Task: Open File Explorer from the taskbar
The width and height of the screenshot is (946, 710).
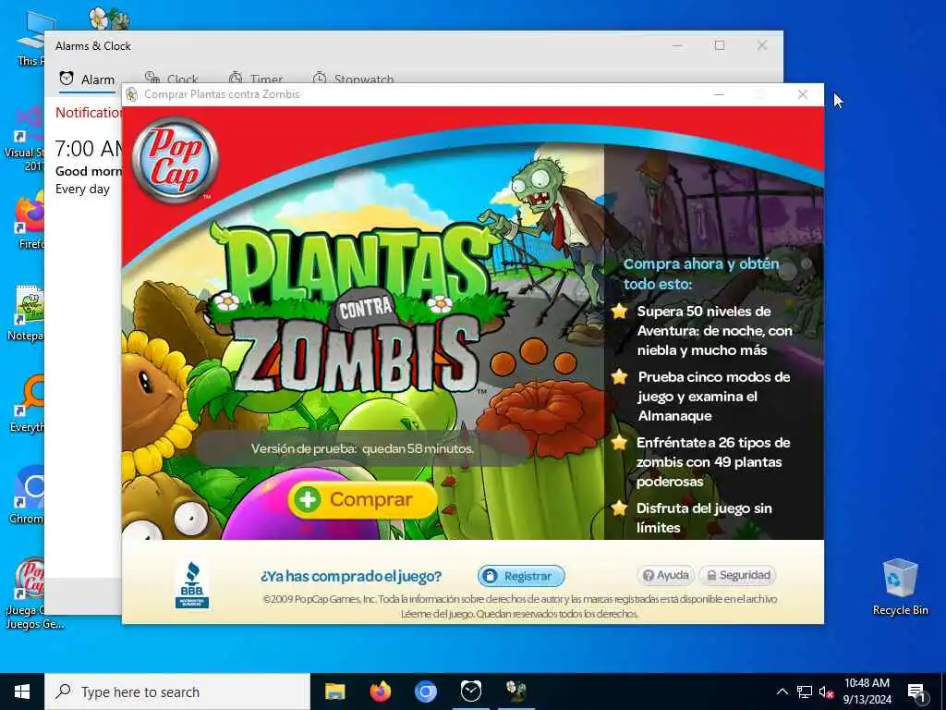Action: tap(334, 692)
